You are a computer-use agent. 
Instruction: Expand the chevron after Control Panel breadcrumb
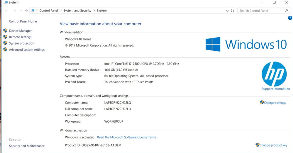(61, 11)
